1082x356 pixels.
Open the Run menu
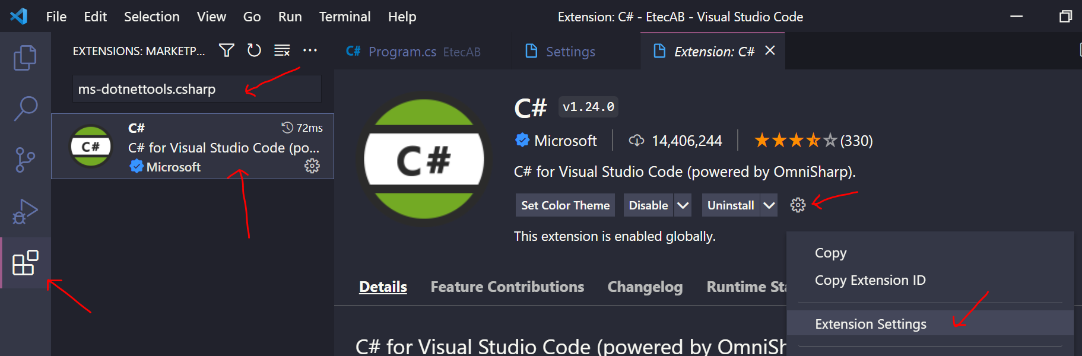290,17
